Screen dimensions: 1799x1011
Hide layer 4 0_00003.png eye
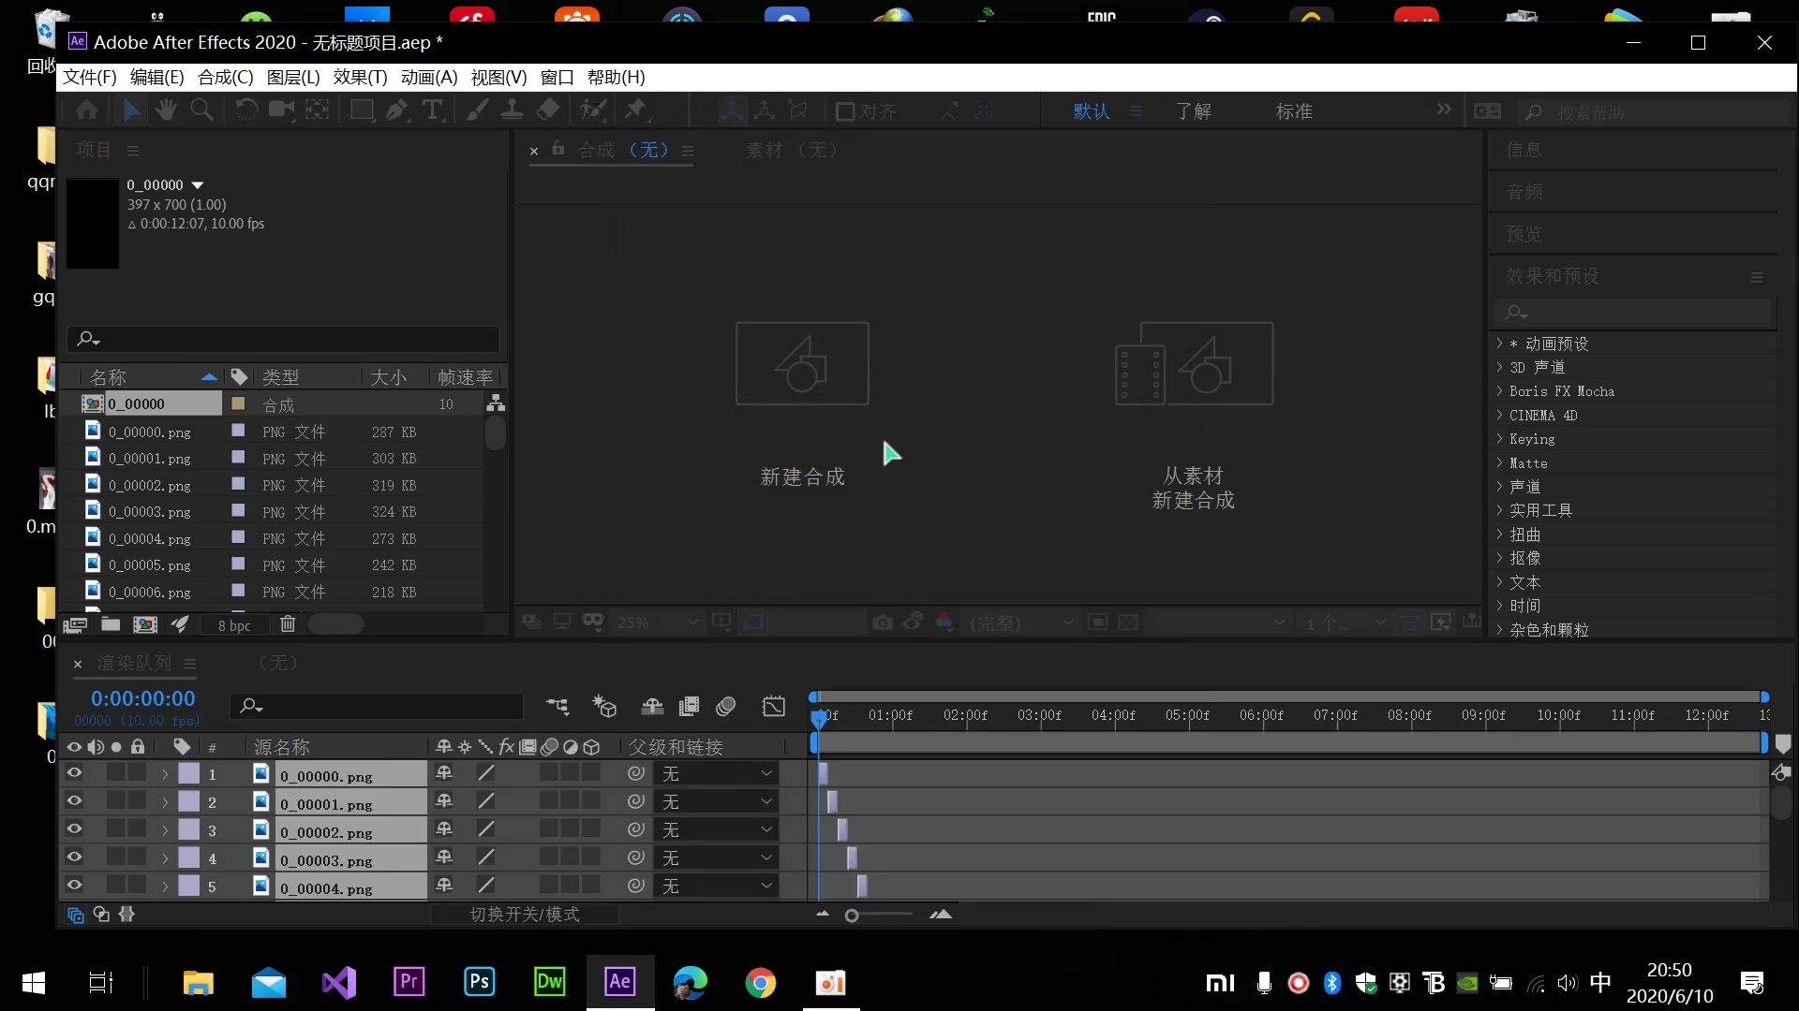pos(74,857)
